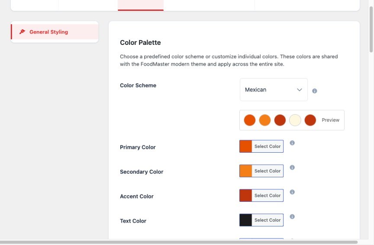Click the second orange preview circle
Screen dimensions: 374x245
tap(265, 120)
